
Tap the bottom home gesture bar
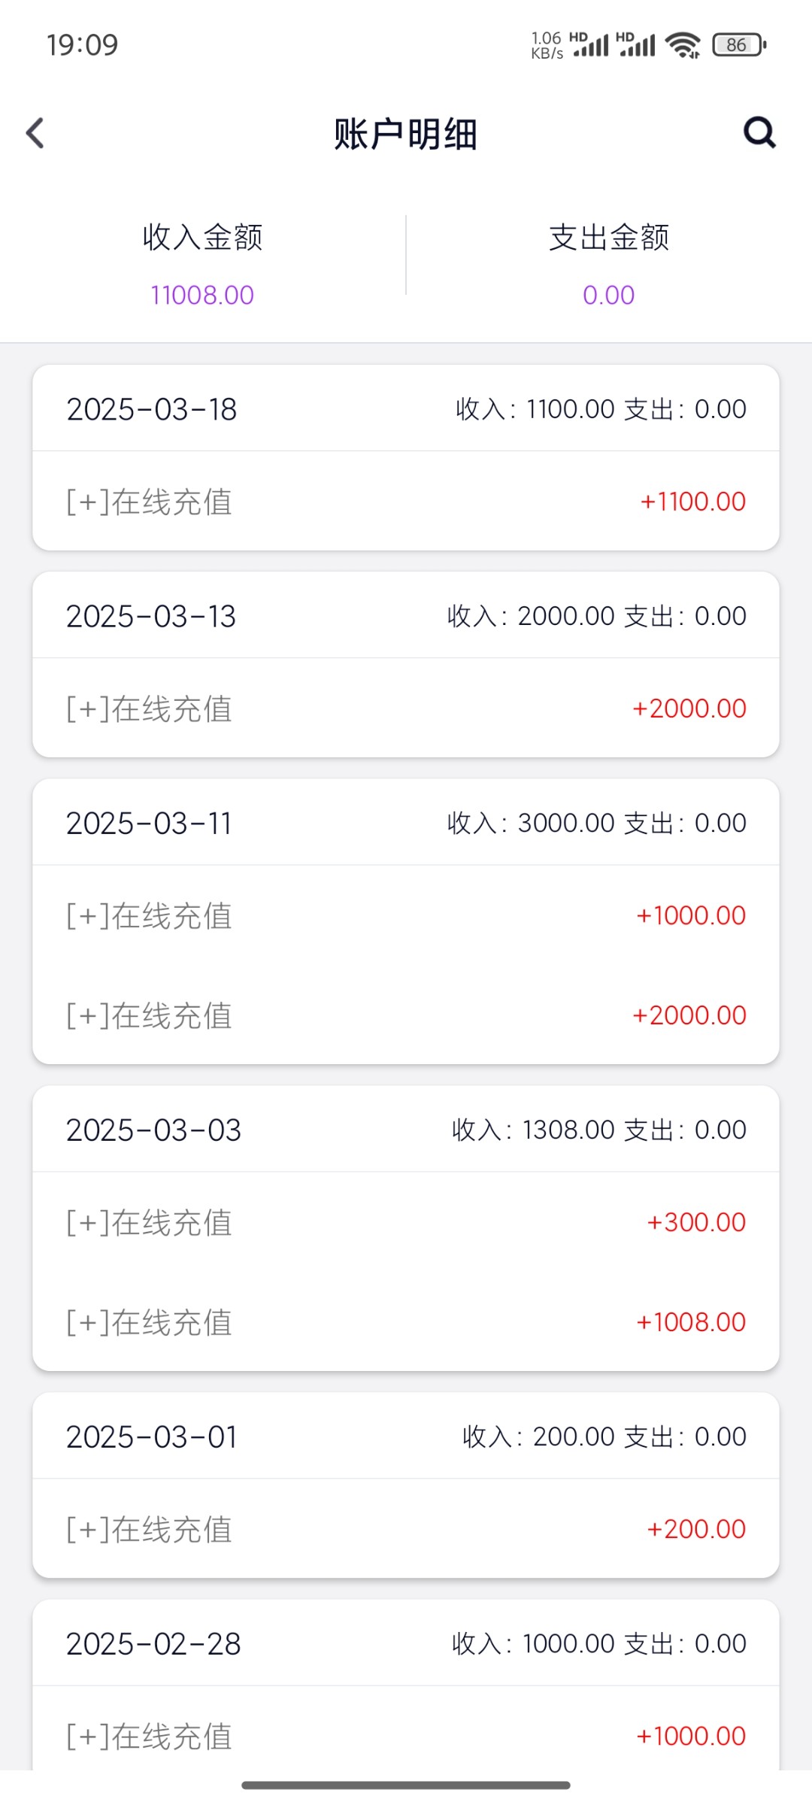pos(406,1785)
